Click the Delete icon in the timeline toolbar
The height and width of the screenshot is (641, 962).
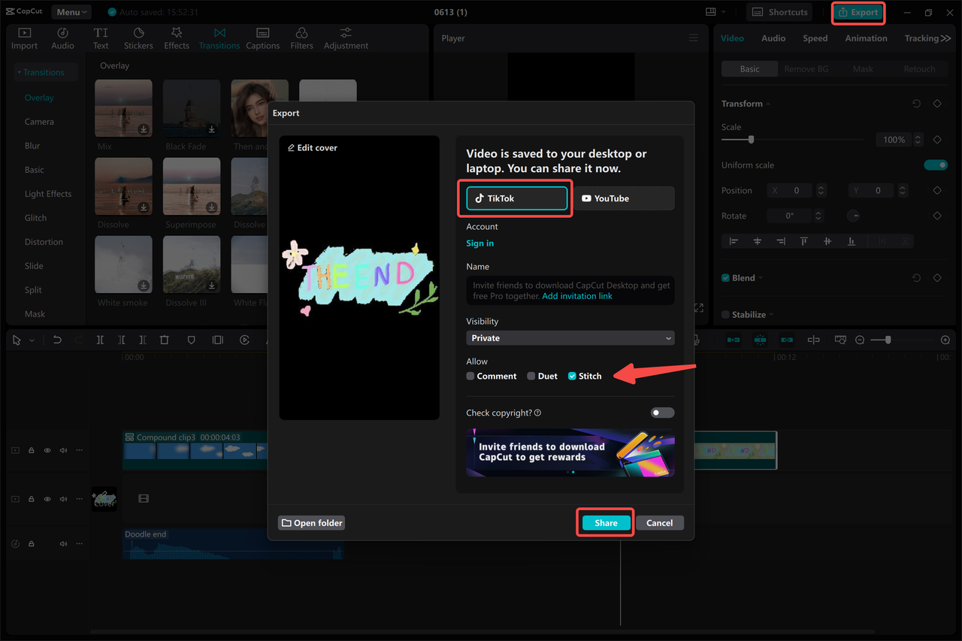pyautogui.click(x=165, y=340)
